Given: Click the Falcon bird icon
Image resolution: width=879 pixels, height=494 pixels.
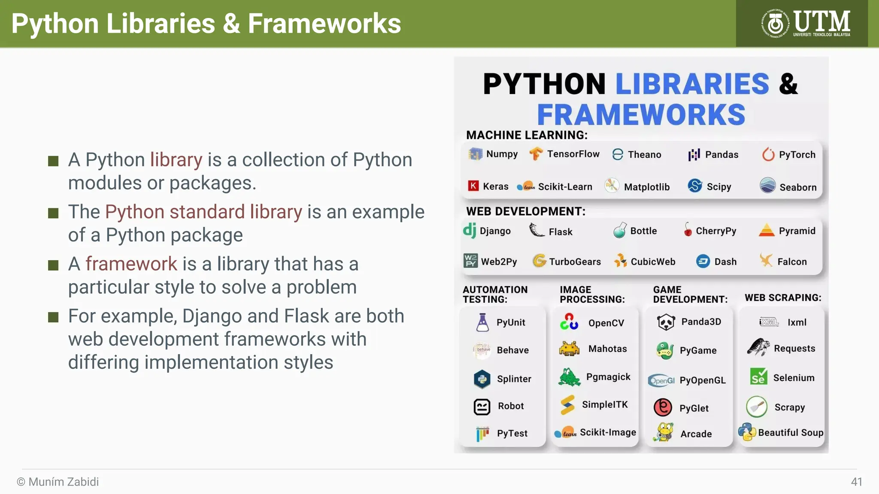Looking at the screenshot, I should tap(766, 260).
